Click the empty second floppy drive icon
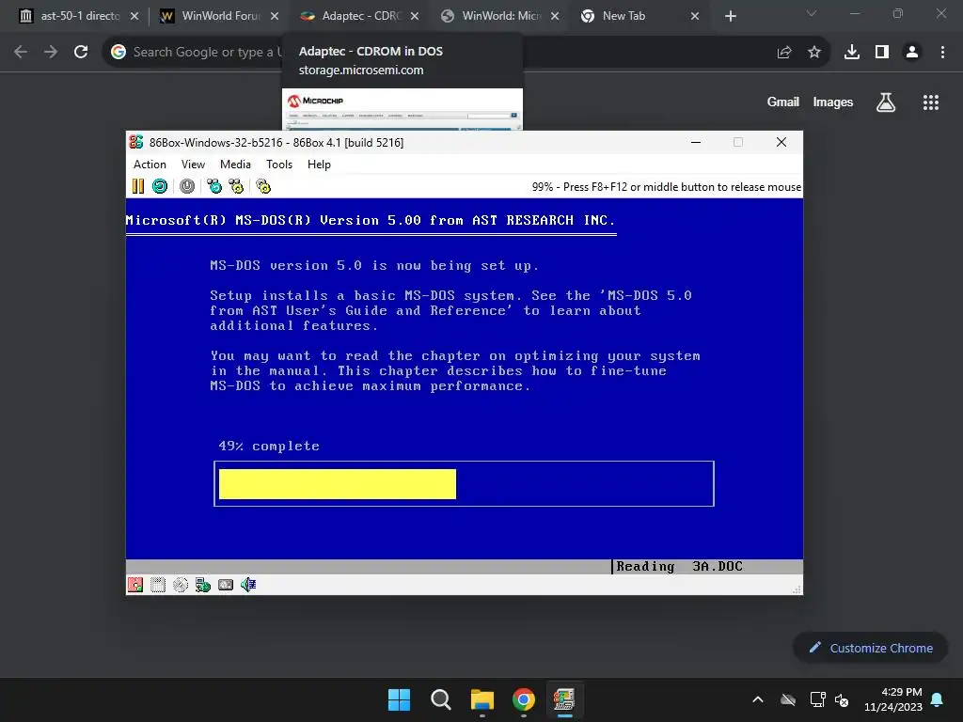Viewport: 963px width, 722px height. click(158, 585)
